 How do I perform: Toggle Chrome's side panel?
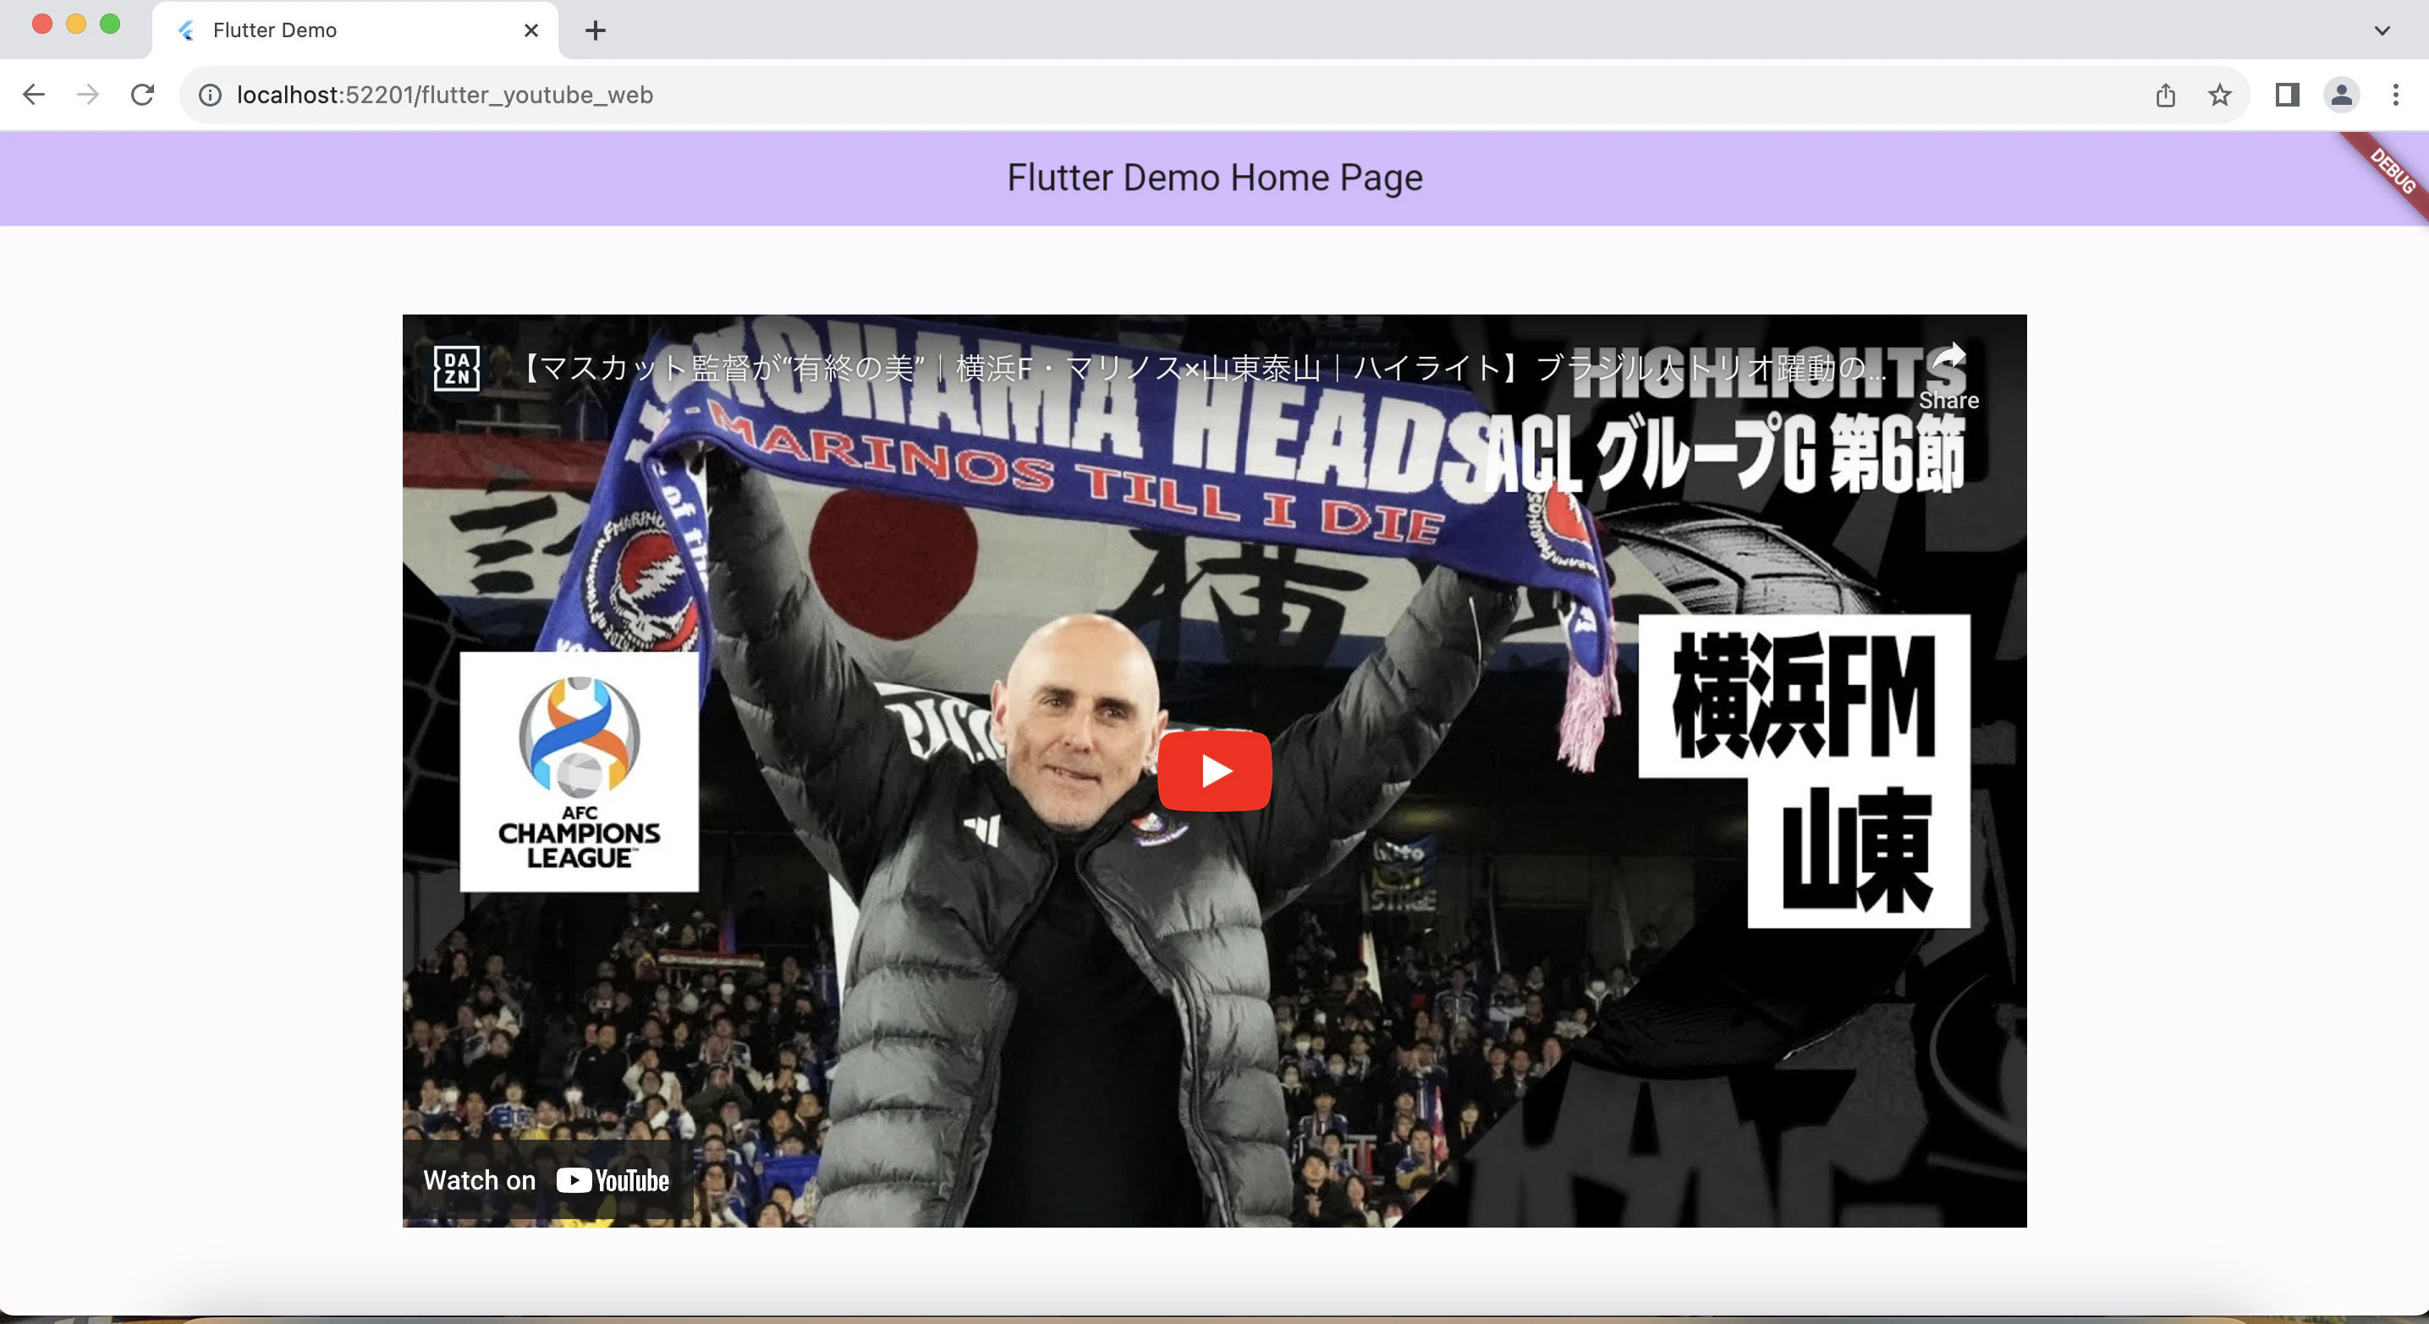pyautogui.click(x=2287, y=94)
